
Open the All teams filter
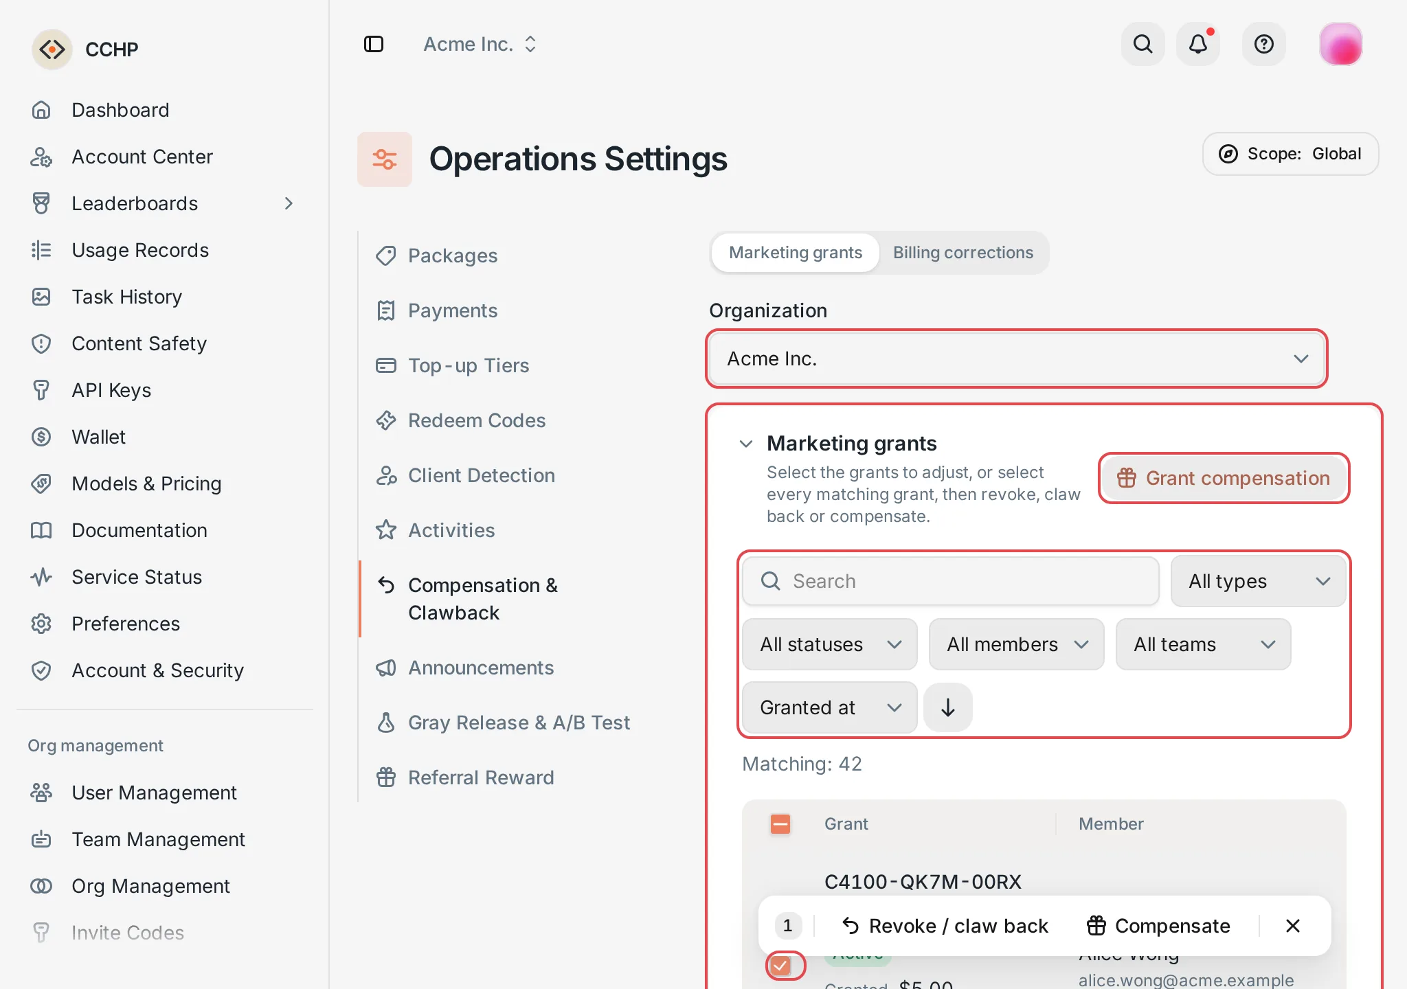pos(1204,644)
